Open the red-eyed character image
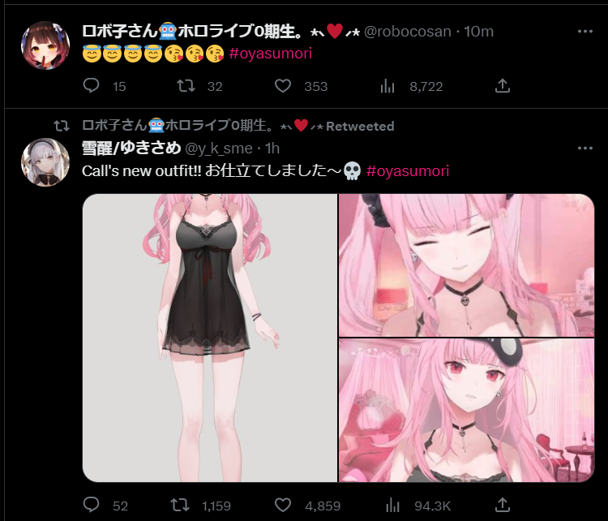 click(x=466, y=411)
